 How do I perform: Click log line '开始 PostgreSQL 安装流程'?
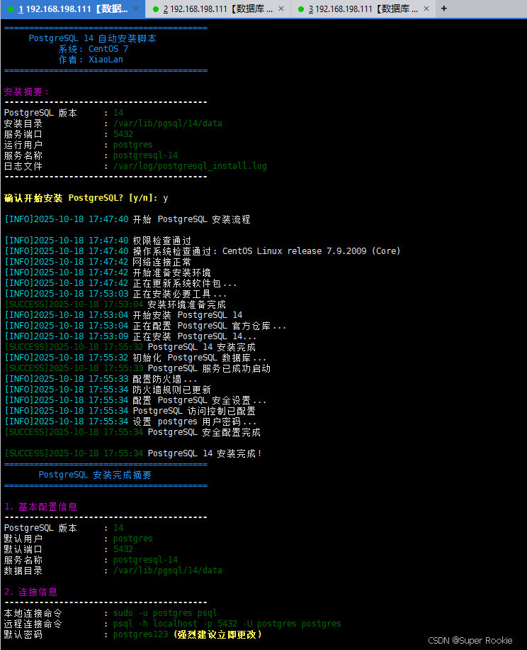127,219
